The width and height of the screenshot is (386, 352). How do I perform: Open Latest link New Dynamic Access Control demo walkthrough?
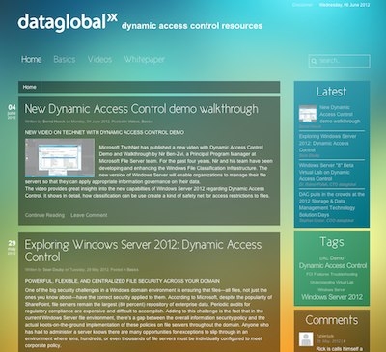(x=340, y=114)
